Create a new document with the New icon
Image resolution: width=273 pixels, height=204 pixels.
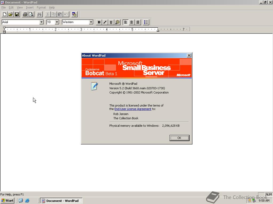(x=5, y=14)
